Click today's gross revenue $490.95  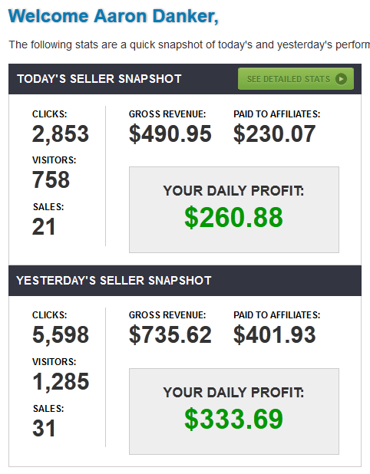click(170, 134)
